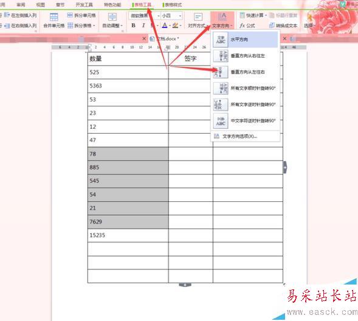Choose 垂直方向从左往右 vertical direction

[245, 72]
